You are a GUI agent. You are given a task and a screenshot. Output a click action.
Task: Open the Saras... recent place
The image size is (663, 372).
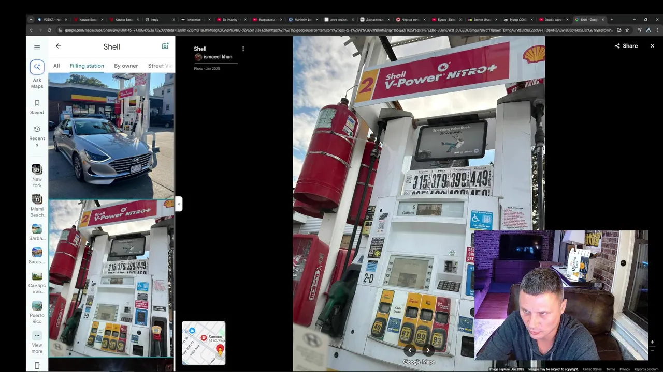[37, 256]
